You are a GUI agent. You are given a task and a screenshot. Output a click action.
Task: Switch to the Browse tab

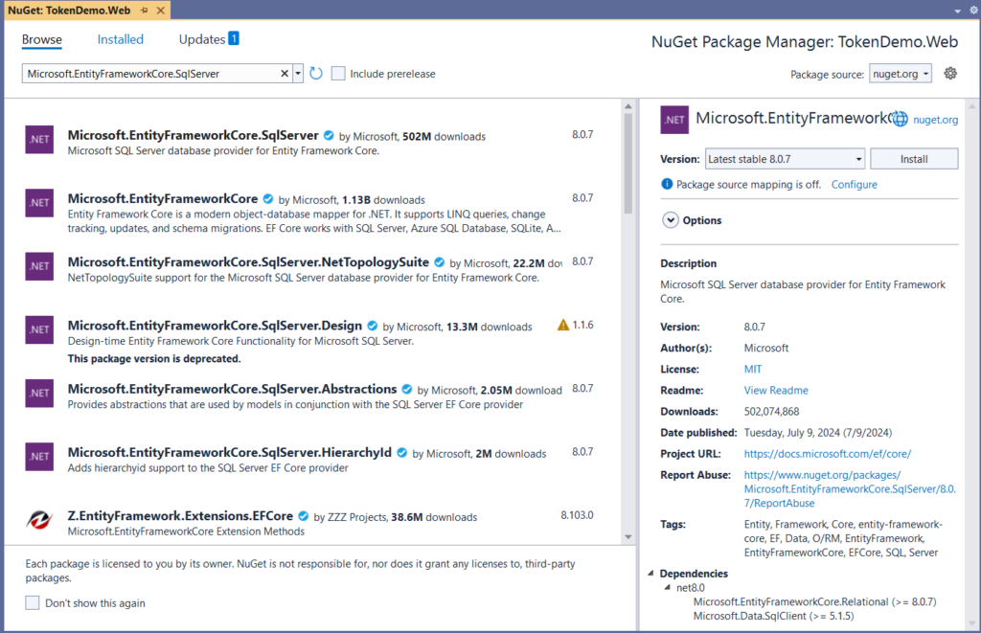[x=42, y=39]
